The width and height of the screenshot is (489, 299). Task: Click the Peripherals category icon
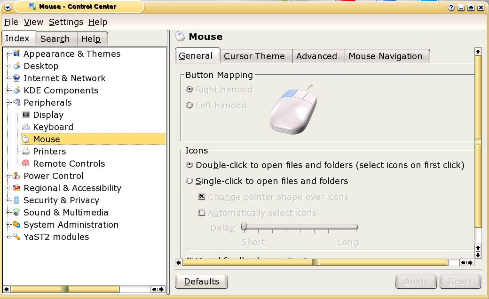coord(16,102)
